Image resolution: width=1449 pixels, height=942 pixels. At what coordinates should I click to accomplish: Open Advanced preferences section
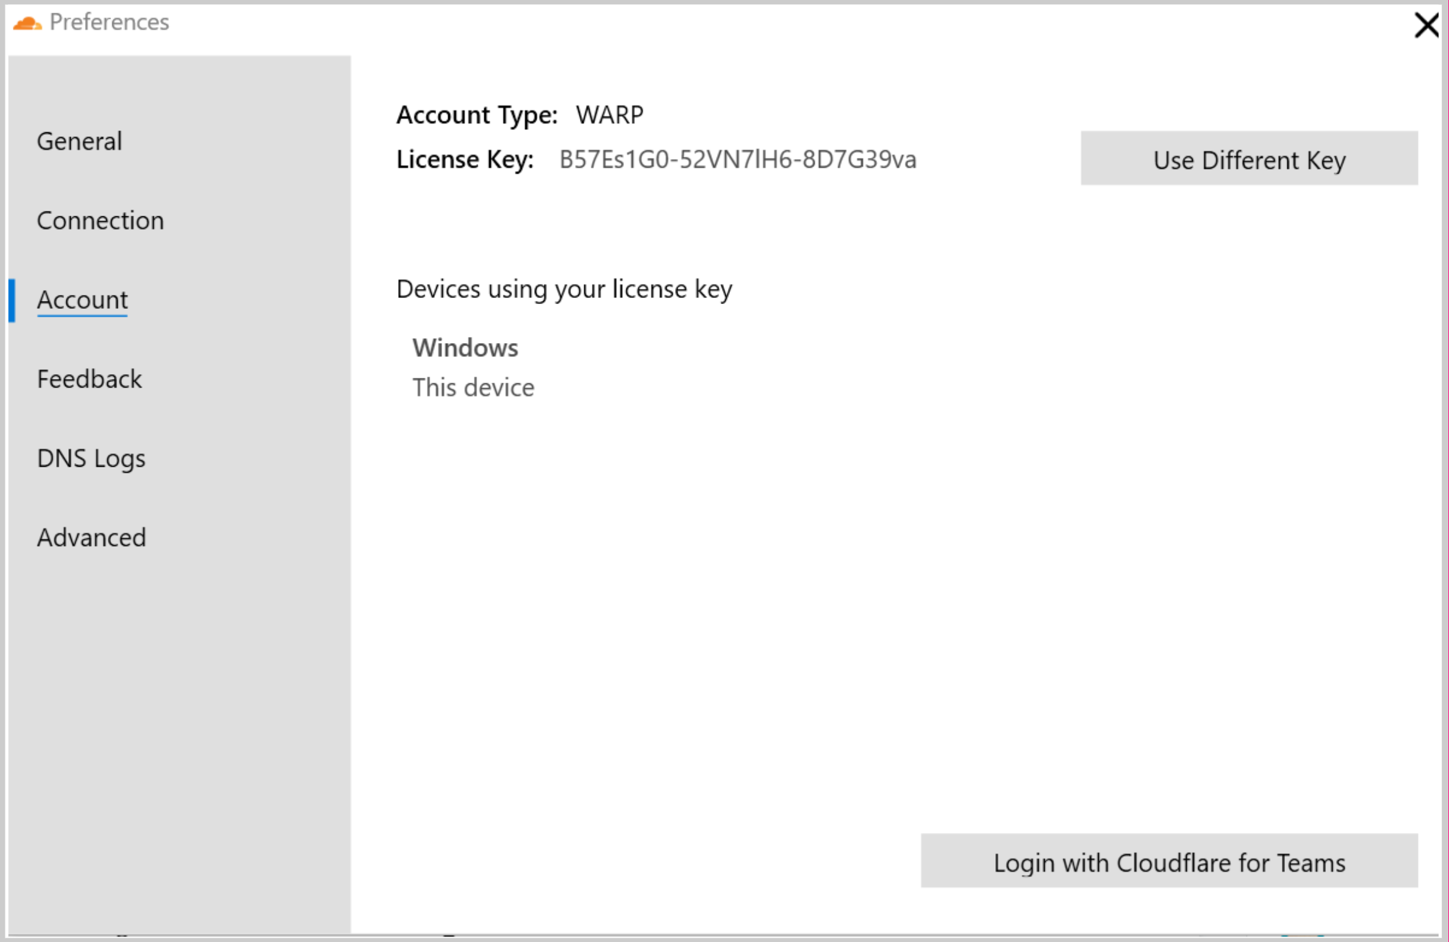(91, 537)
